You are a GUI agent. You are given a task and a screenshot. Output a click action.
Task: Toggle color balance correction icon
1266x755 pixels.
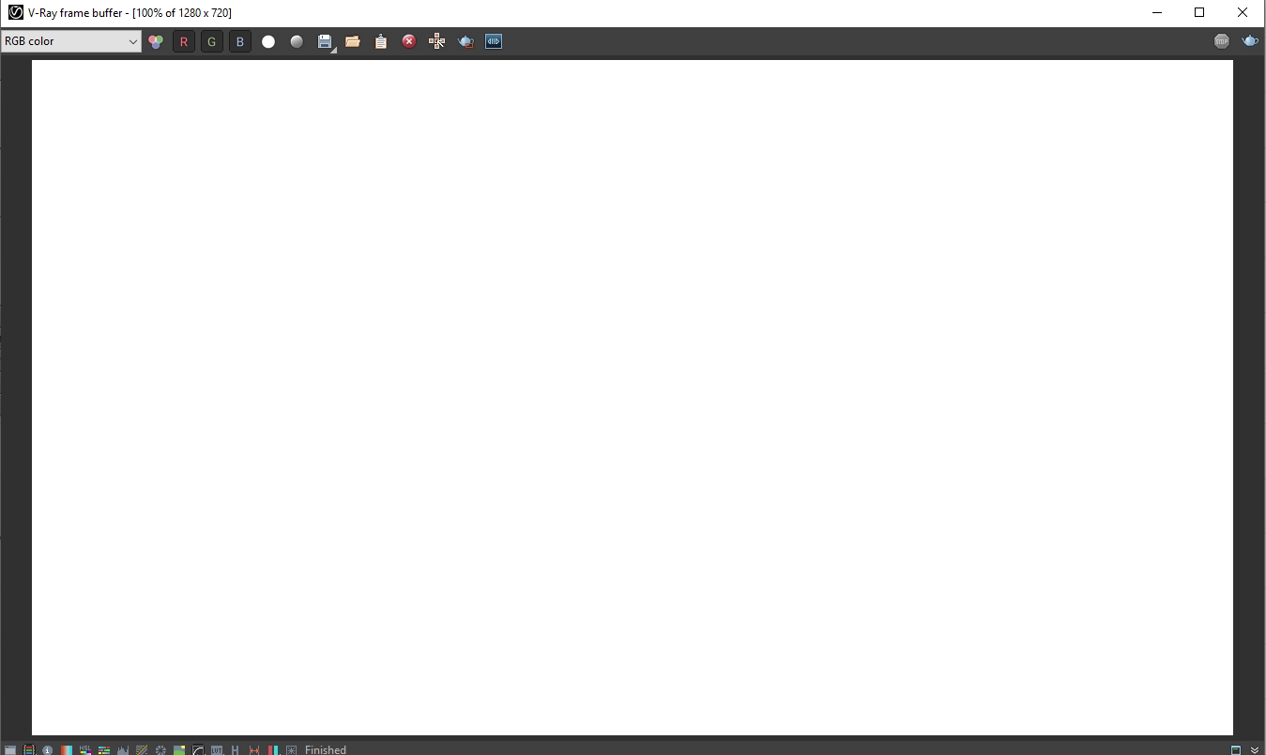tap(104, 749)
